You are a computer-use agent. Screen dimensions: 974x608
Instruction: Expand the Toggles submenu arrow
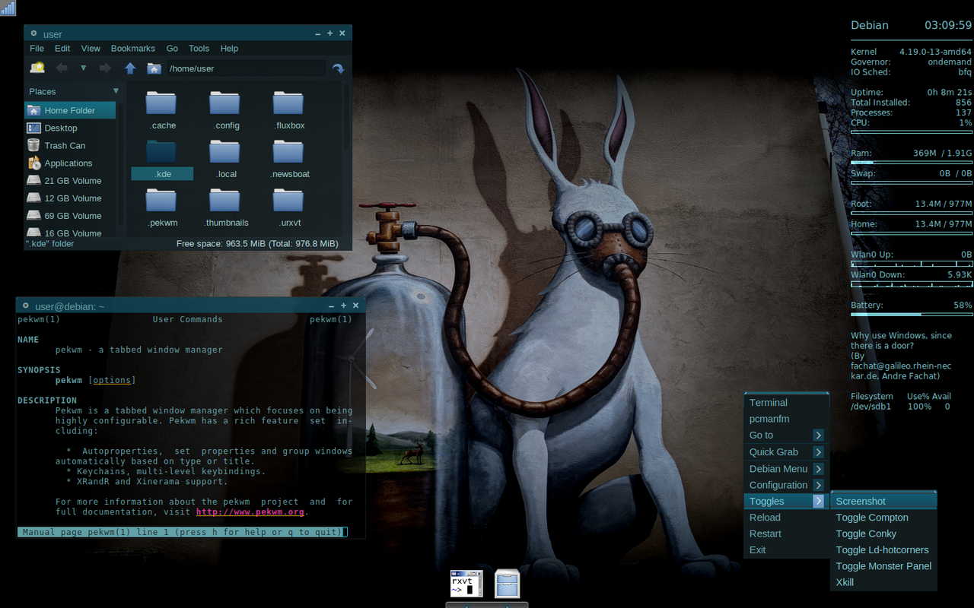pyautogui.click(x=818, y=502)
